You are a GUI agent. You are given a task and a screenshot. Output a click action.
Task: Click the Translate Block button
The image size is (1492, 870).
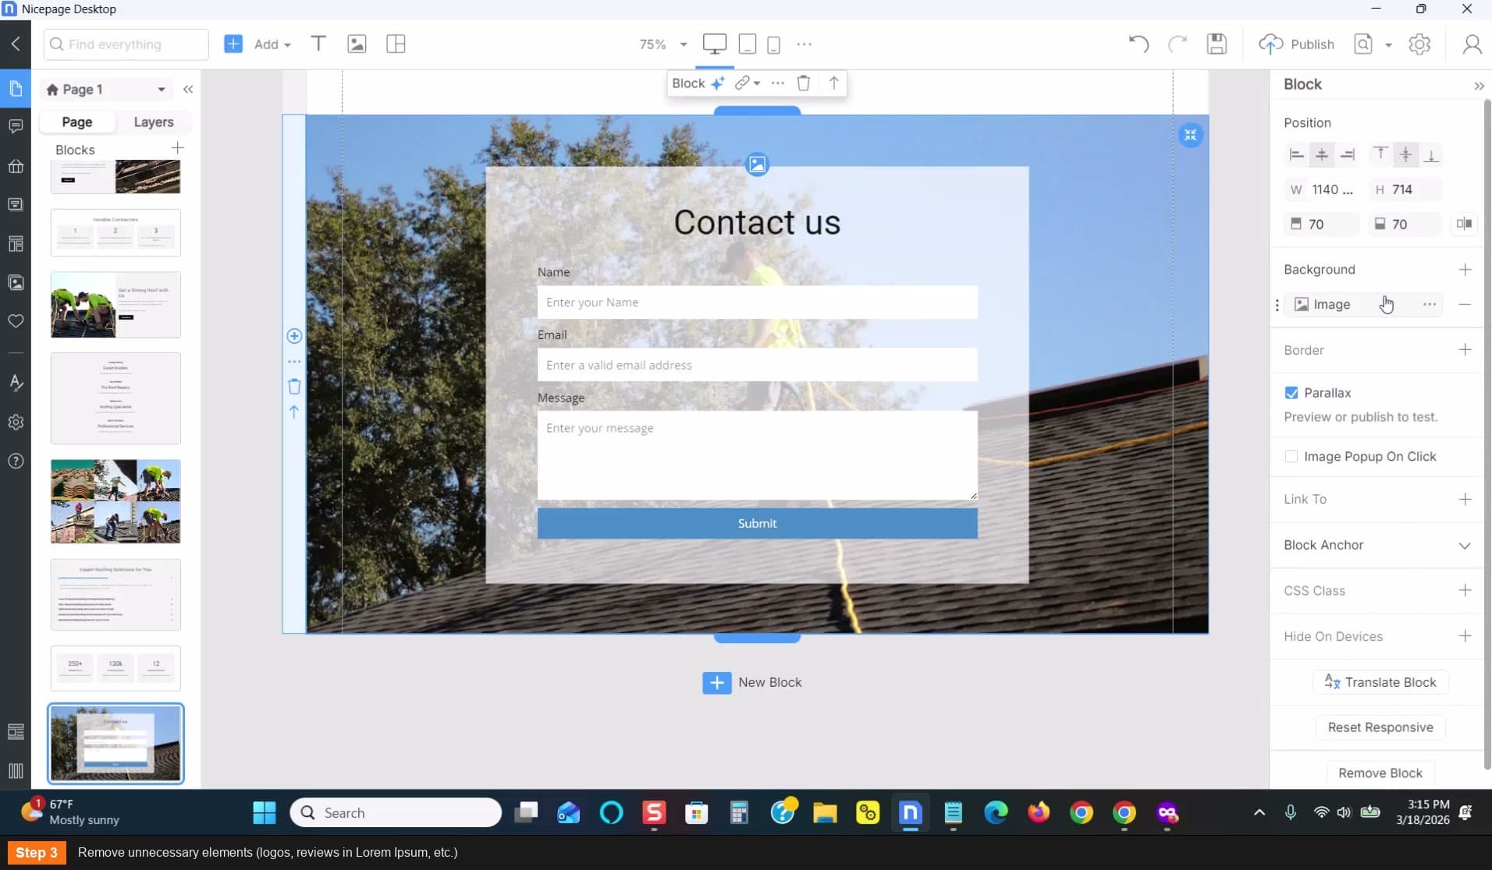(x=1380, y=682)
